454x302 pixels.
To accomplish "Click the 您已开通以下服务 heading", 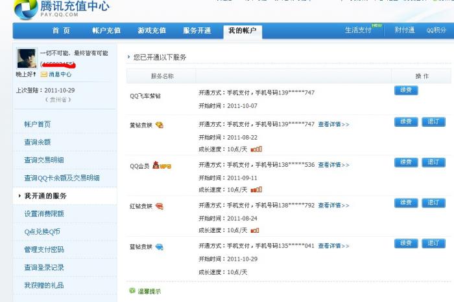I will point(160,57).
